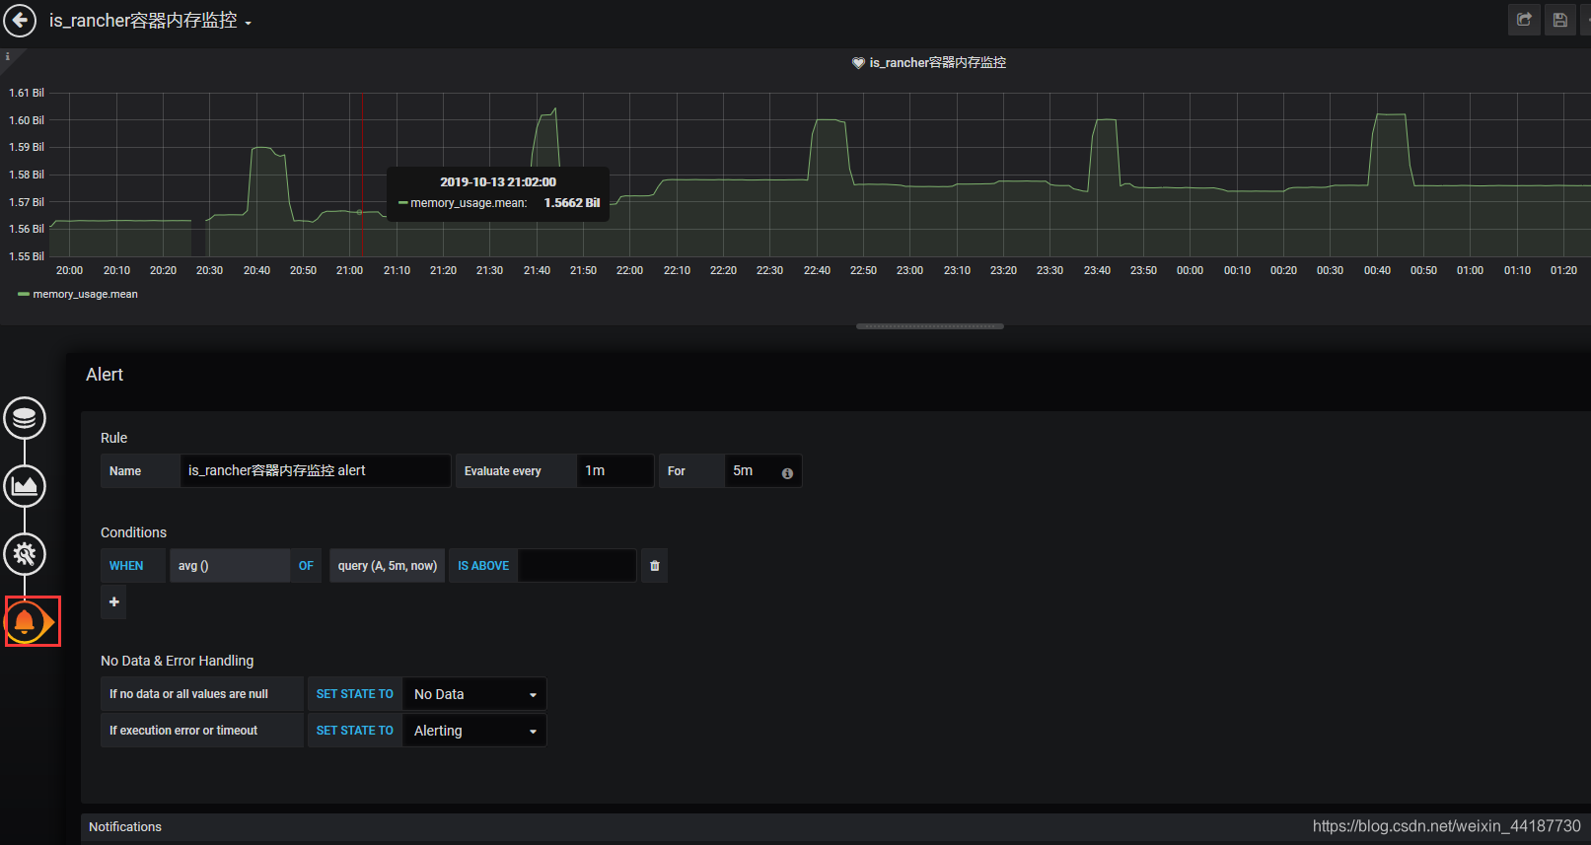Add a new condition with plus button

(x=113, y=601)
